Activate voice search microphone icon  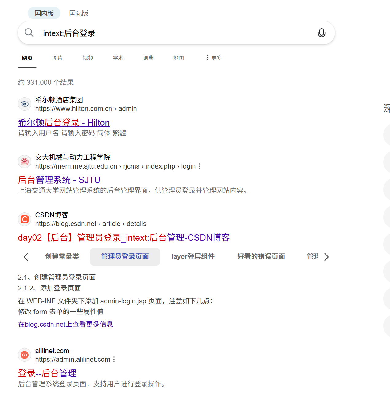321,33
